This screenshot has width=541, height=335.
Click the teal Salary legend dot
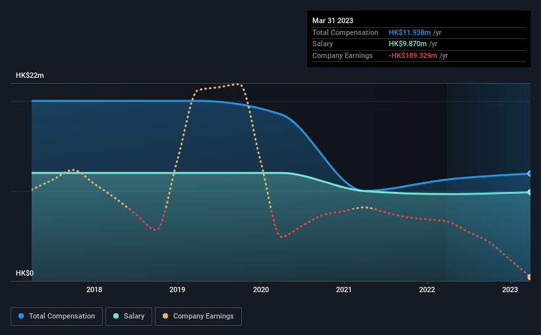pyautogui.click(x=116, y=316)
